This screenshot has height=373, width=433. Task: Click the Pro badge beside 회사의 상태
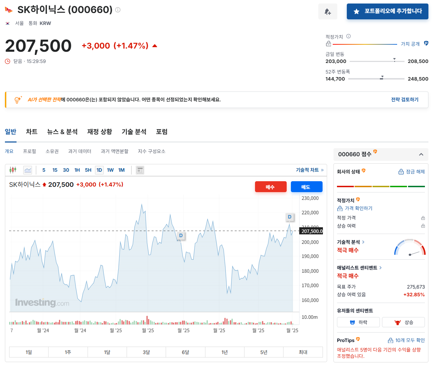pos(364,171)
